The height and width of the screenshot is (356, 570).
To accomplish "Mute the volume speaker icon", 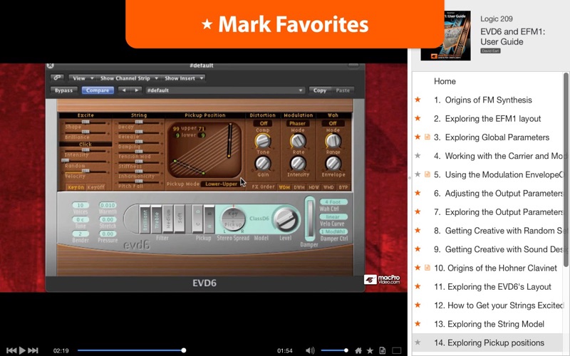I will pos(310,350).
